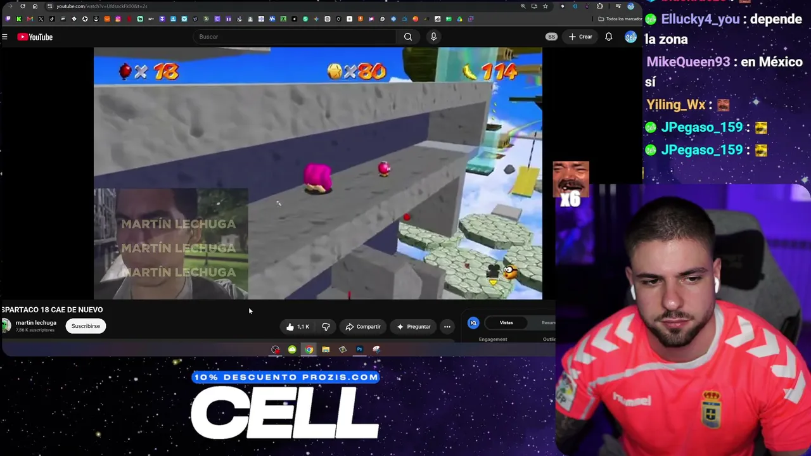The width and height of the screenshot is (811, 456).
Task: Open the martín lechuga channel name link
Action: [x=36, y=323]
